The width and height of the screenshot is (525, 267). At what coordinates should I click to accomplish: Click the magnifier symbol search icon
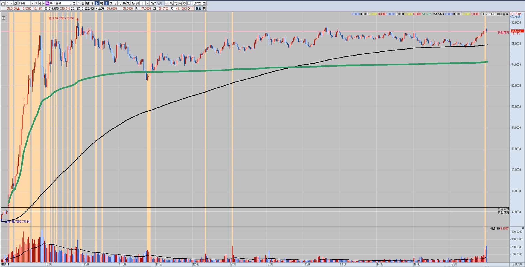pos(36,3)
